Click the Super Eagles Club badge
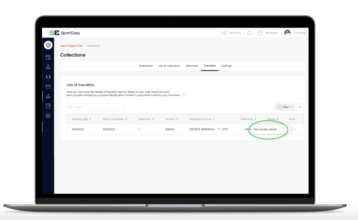 coord(48,45)
